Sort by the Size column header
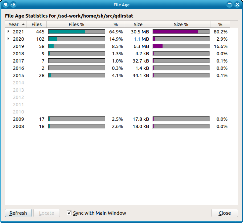 (x=138, y=24)
